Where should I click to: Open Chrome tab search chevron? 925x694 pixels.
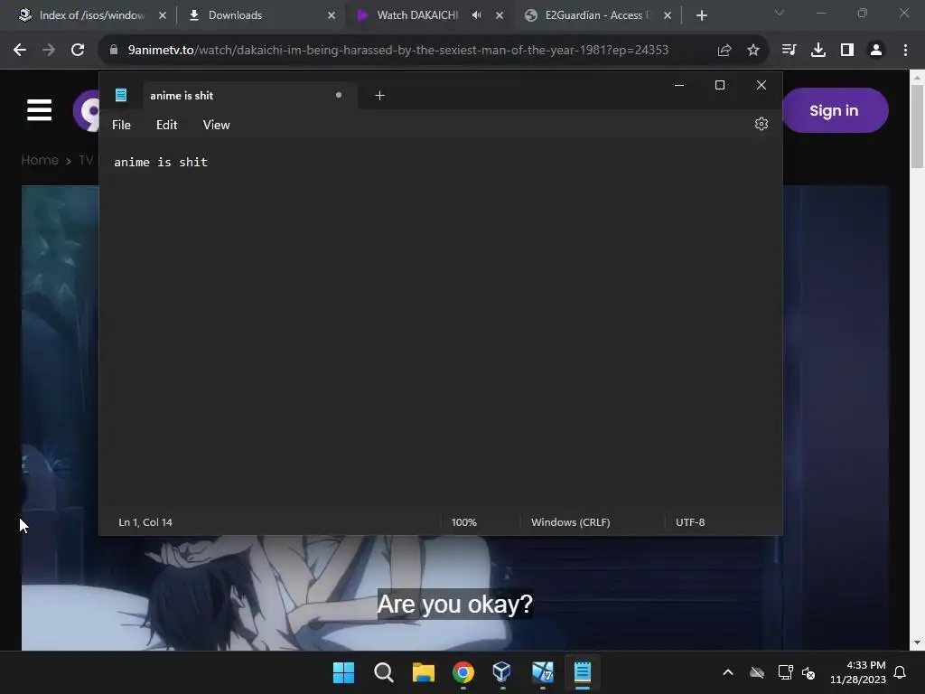click(x=780, y=13)
